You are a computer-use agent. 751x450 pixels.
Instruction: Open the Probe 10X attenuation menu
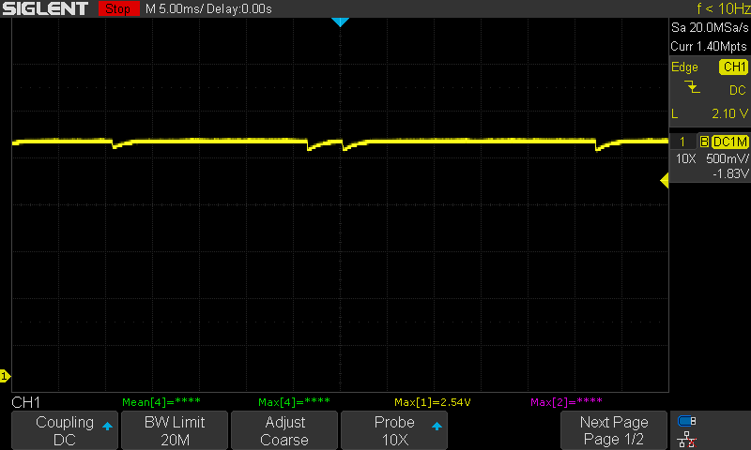(393, 430)
